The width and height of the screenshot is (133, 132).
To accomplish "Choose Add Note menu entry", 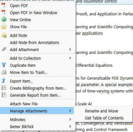I will coord(38,36).
